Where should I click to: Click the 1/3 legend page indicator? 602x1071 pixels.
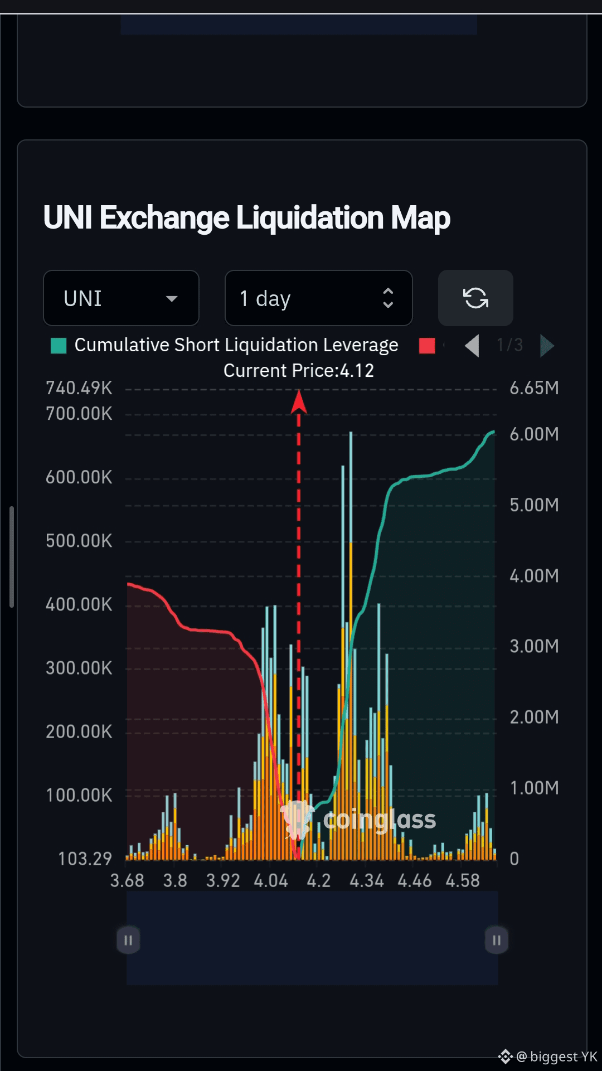point(510,345)
